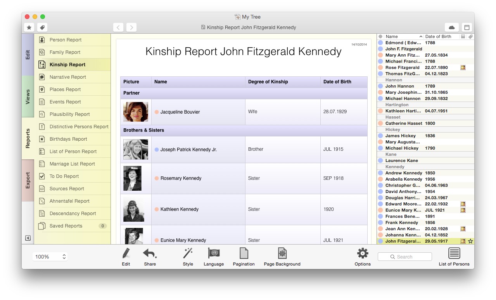This screenshot has width=496, height=300.
Task: Open Plausibility Report
Action: (73, 114)
